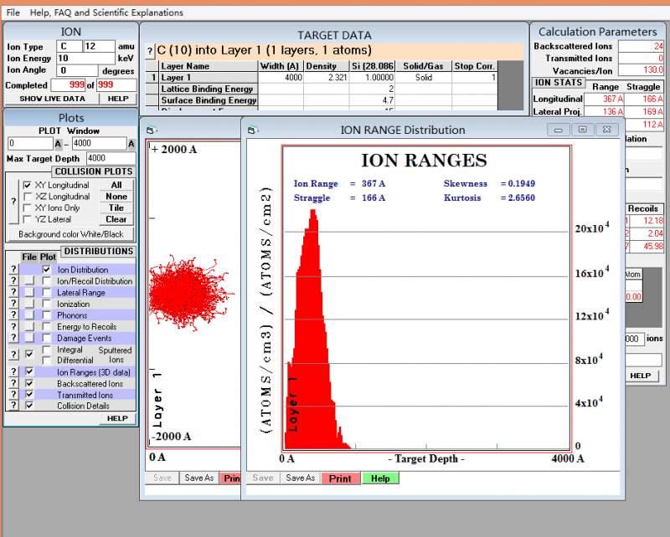Click the '?' help icon for Lateral Range
This screenshot has width=670, height=537.
tap(13, 293)
